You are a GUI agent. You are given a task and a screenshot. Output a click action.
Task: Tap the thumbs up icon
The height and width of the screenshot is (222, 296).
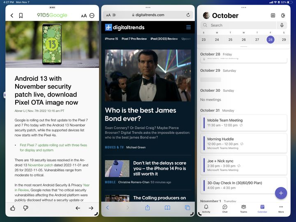coord(13,208)
